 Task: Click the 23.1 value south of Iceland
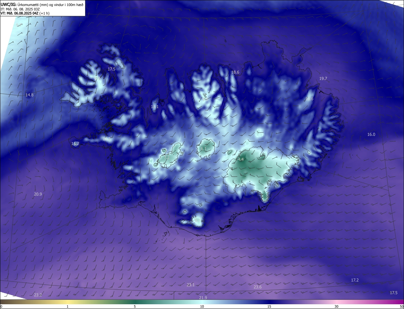(x=191, y=285)
